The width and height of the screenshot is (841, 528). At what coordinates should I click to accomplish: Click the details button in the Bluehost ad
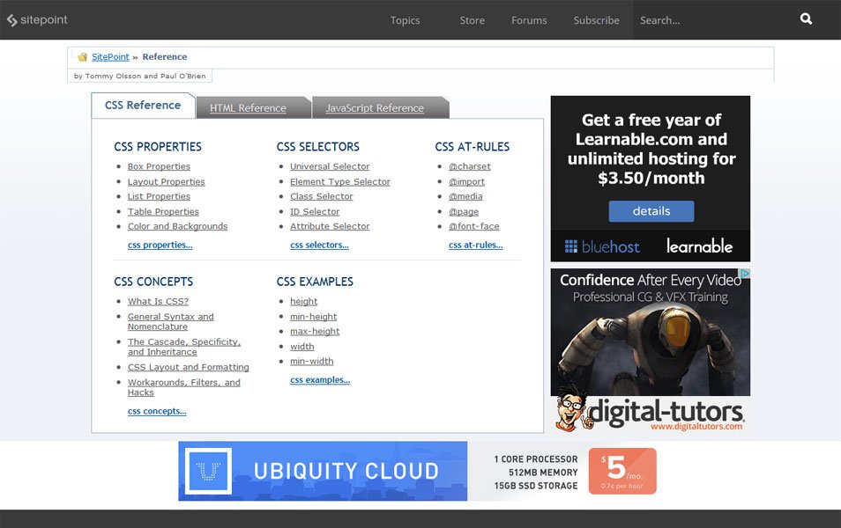coord(651,211)
